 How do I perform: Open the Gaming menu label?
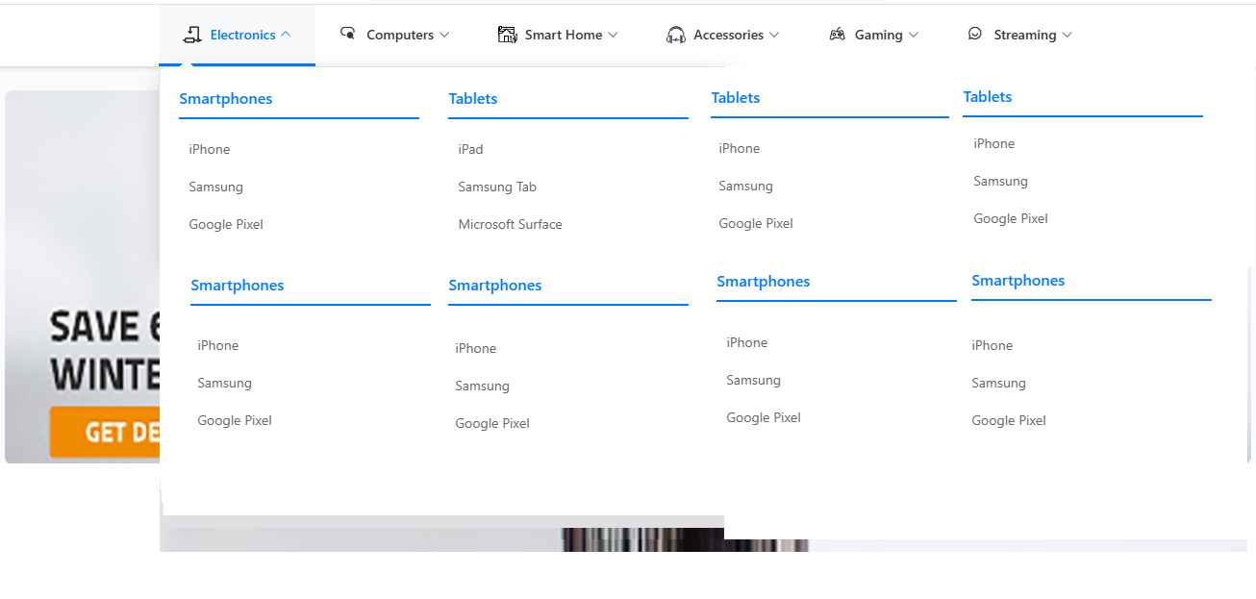[x=879, y=35]
